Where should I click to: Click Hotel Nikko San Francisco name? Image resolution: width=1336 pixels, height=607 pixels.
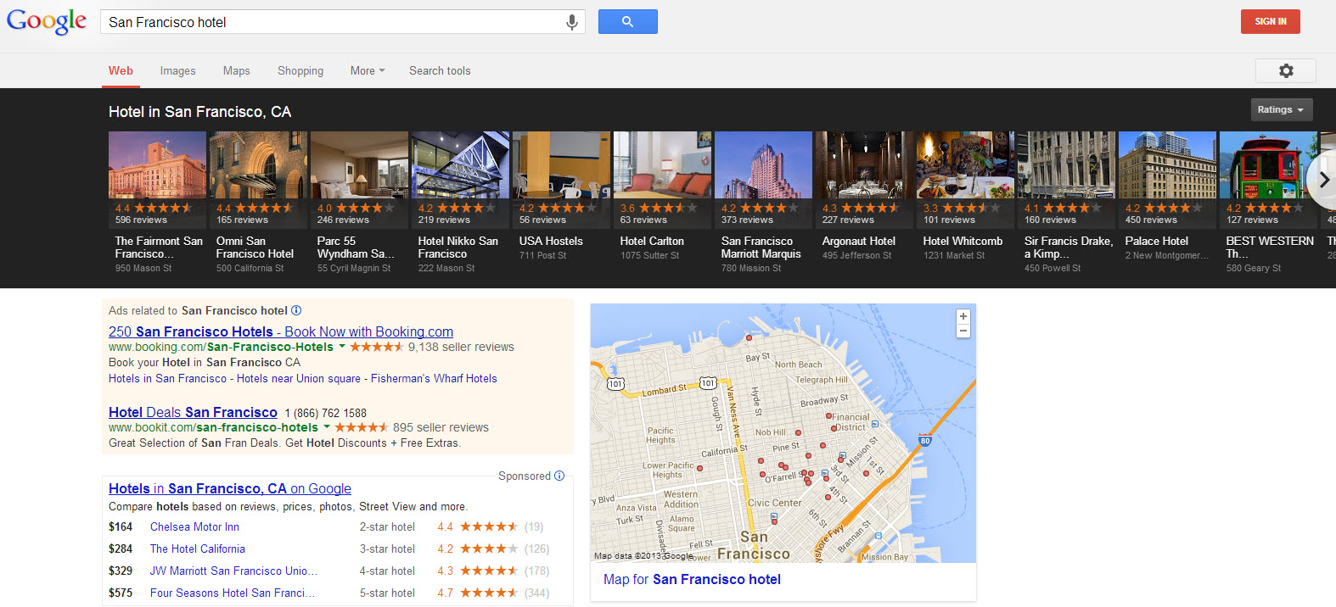tap(458, 248)
